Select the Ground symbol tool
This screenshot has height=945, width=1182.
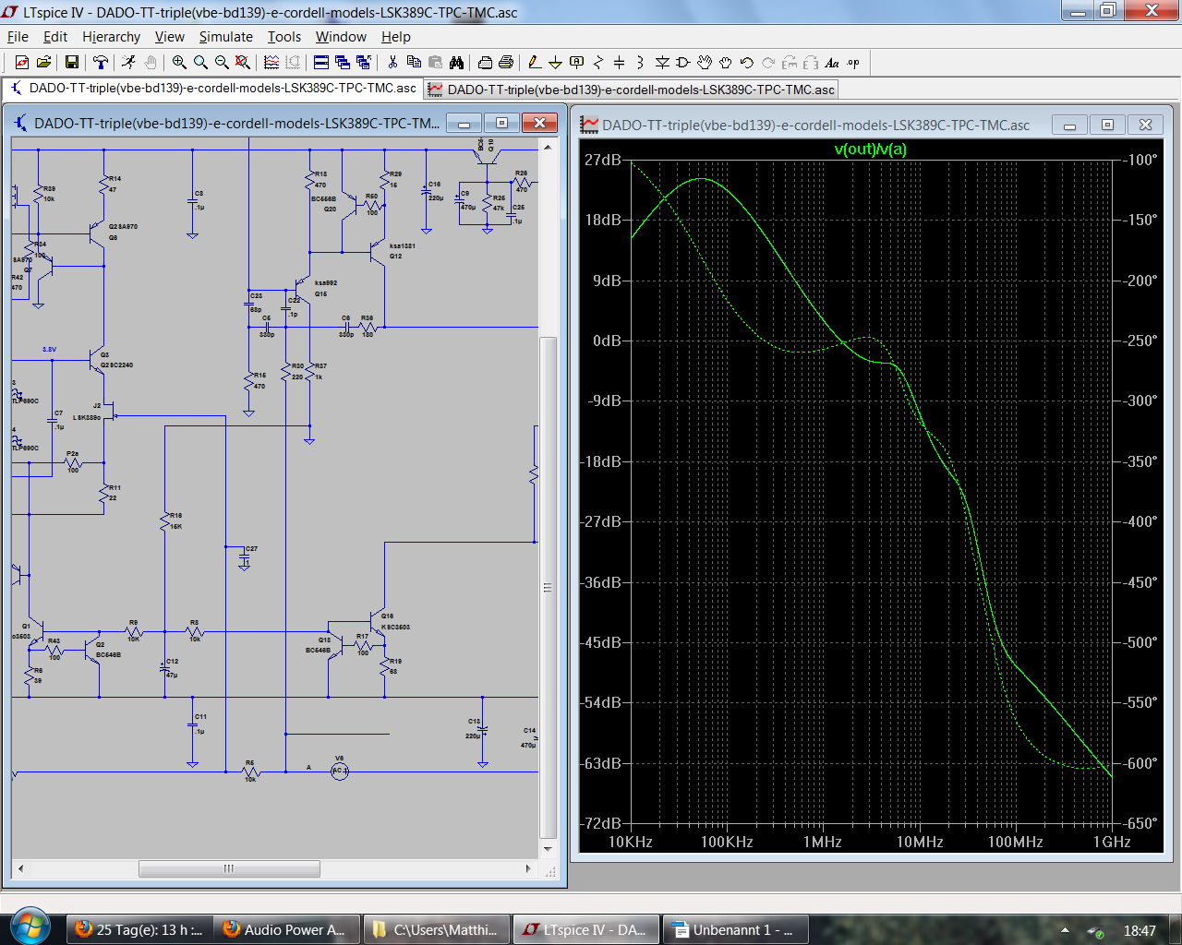(x=555, y=62)
